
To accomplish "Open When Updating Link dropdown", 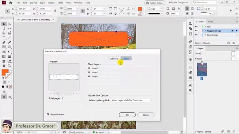I will [x=131, y=100].
